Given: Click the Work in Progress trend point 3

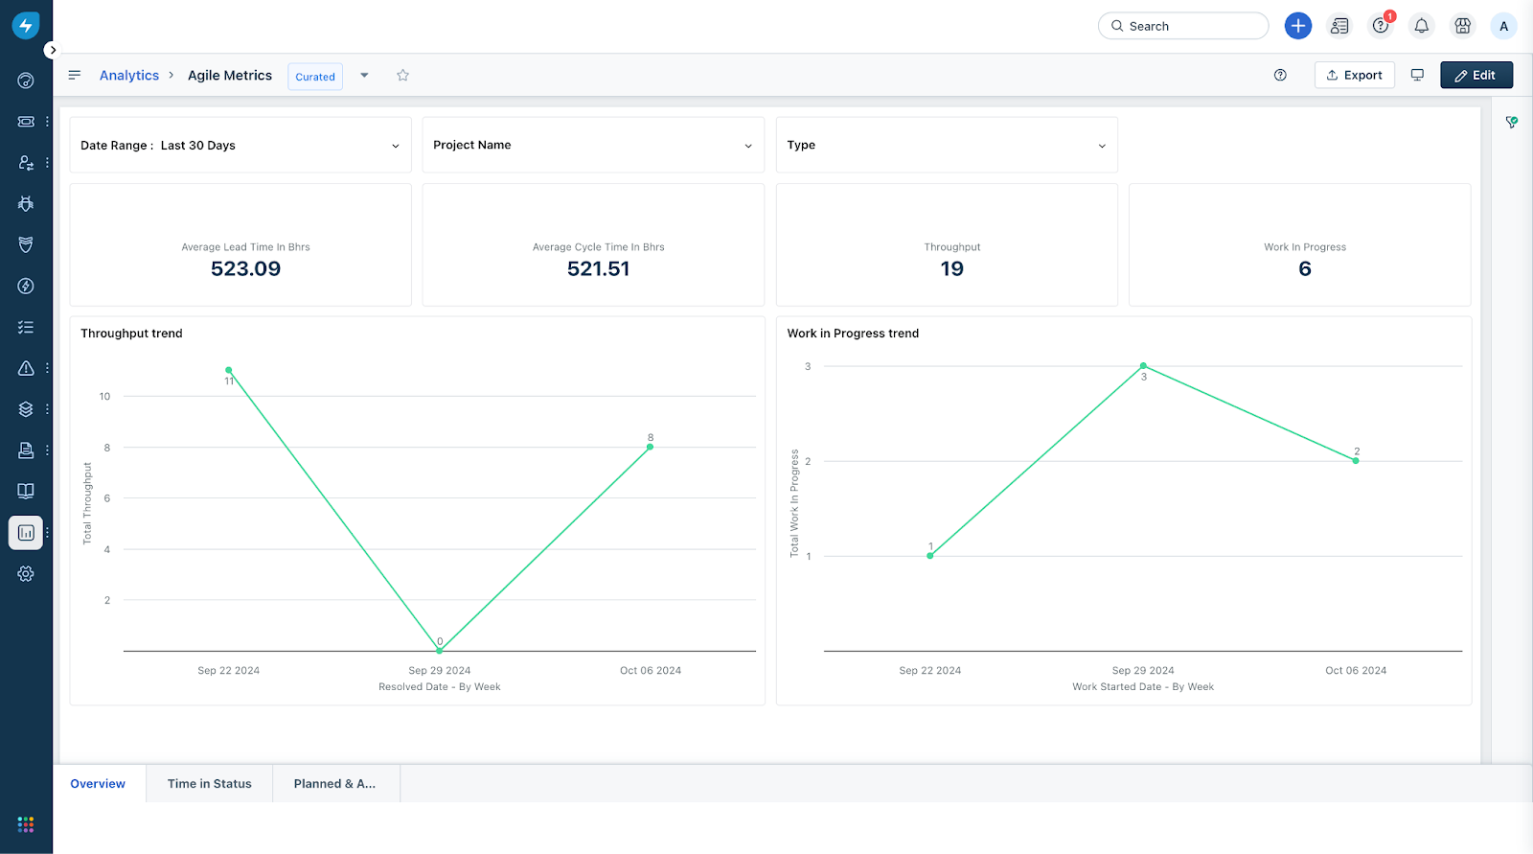Looking at the screenshot, I should point(1143,366).
